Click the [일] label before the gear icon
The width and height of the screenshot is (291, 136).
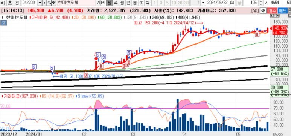(x=255, y=10)
